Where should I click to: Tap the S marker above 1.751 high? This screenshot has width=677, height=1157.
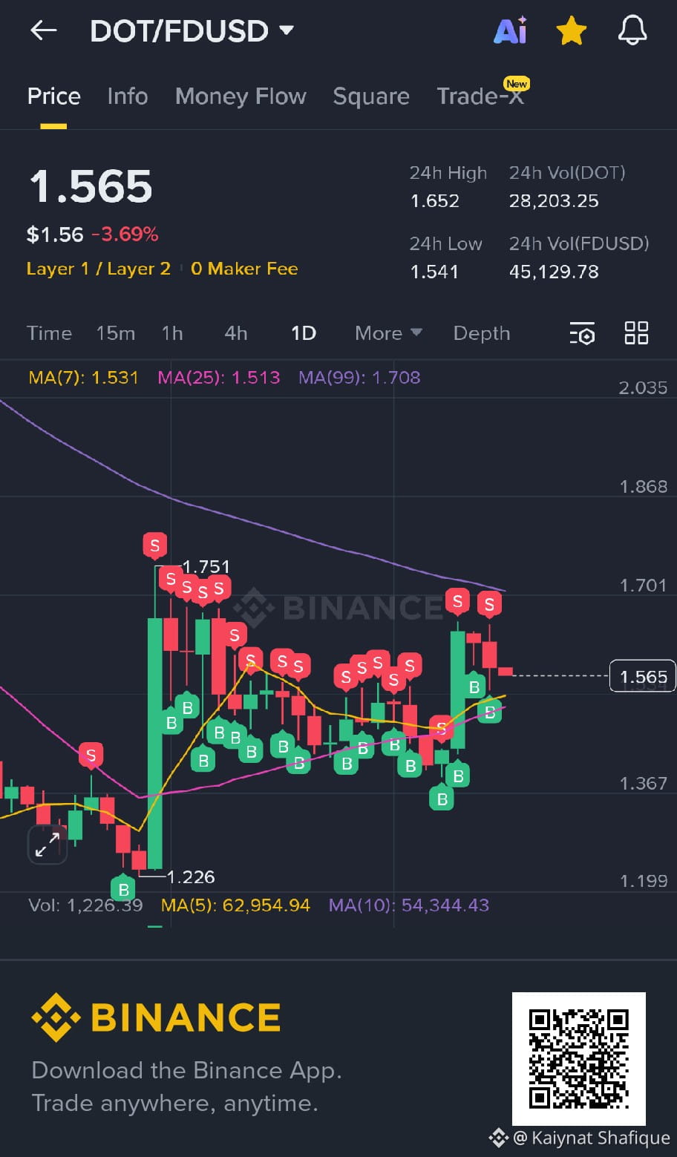pyautogui.click(x=154, y=546)
